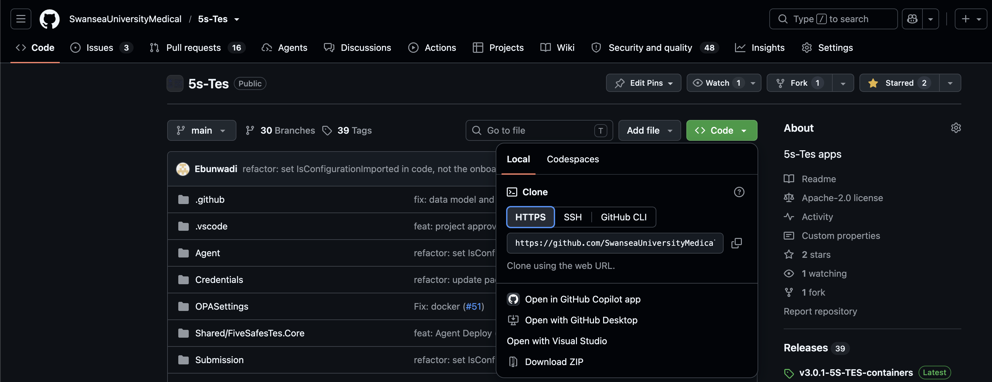Open the Agents tab
992x382 pixels.
285,48
